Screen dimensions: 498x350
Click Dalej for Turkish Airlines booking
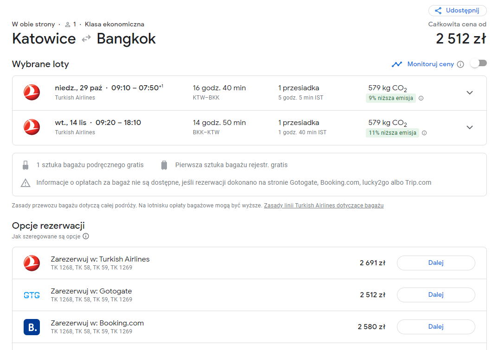click(436, 263)
